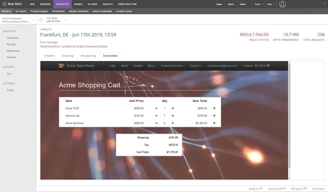The image size is (328, 192).
Task: Go back via the Results breadcrumb link
Action: pyautogui.click(x=46, y=29)
